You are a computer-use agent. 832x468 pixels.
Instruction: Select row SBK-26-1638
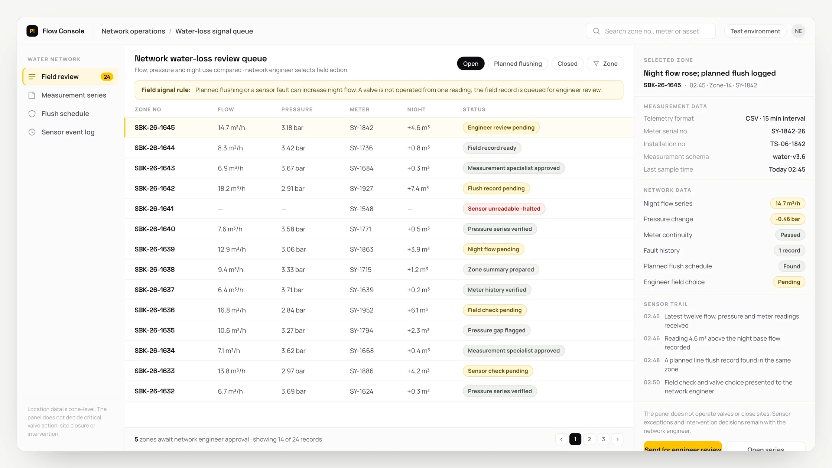379,270
